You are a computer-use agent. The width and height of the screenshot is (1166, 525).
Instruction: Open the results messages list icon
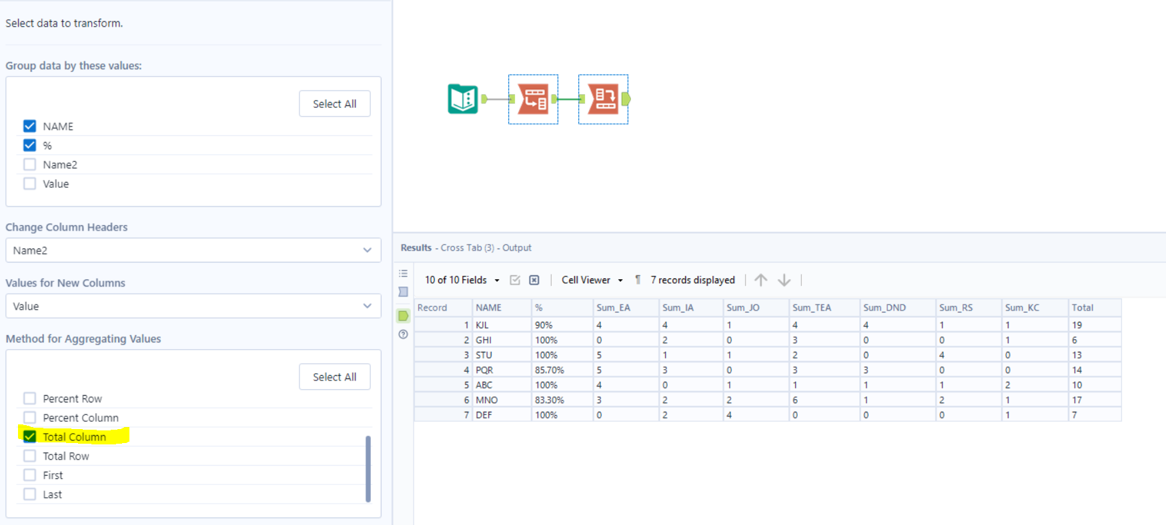404,274
